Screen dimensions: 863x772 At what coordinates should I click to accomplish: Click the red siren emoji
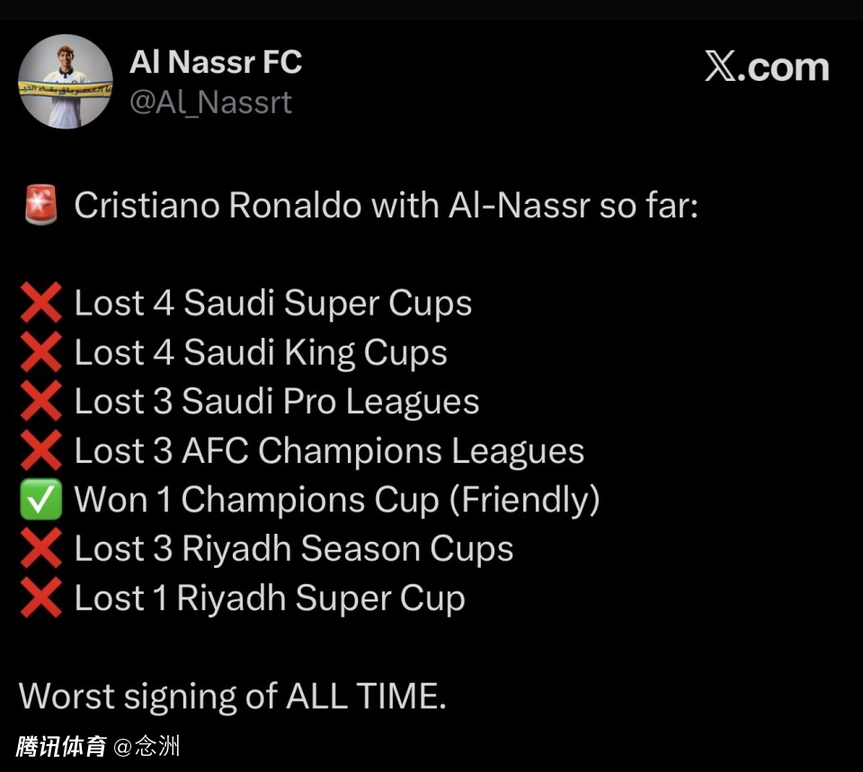pos(40,206)
